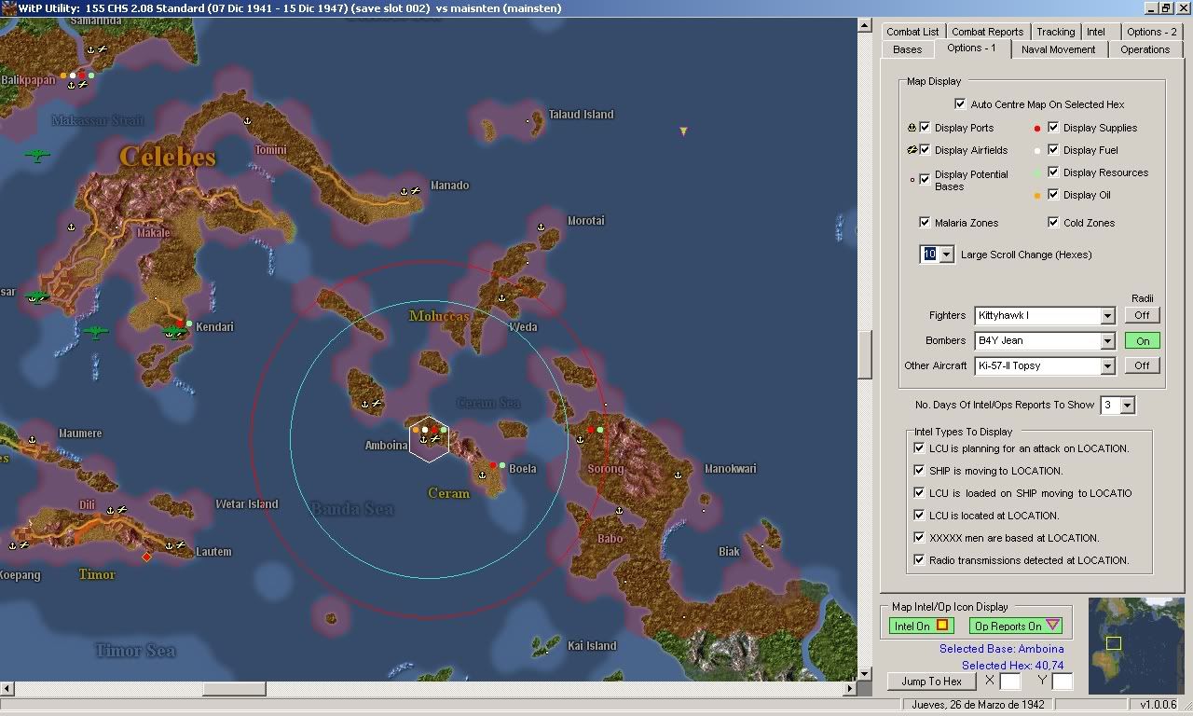This screenshot has height=716, width=1193.
Task: Open the Combat Reports tab
Action: [x=987, y=32]
